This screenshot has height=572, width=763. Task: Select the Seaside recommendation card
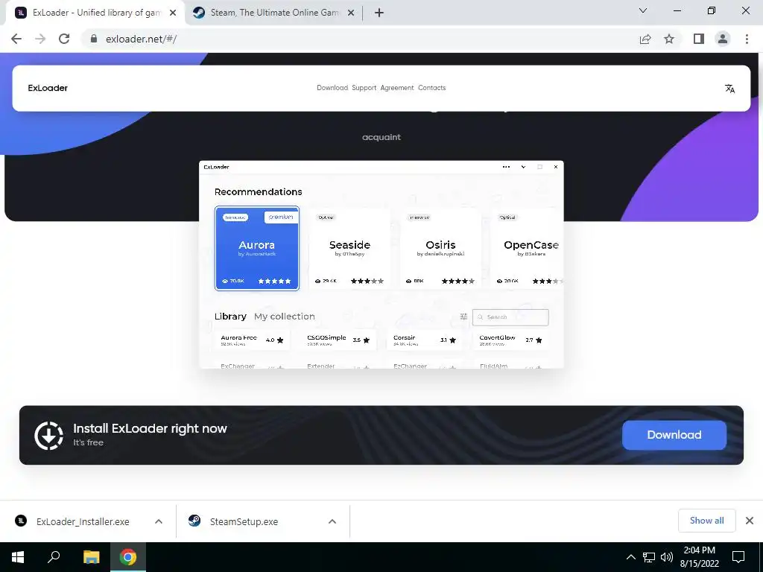(349, 249)
